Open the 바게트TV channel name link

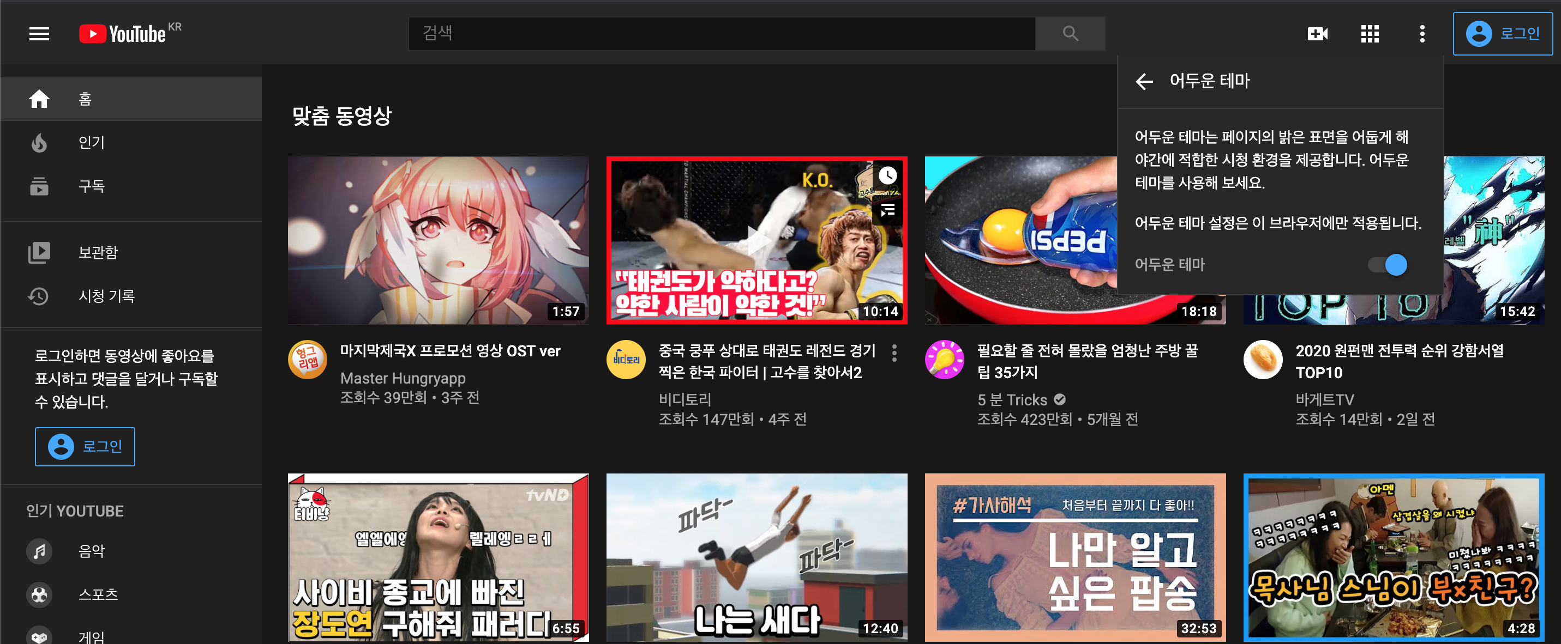tap(1325, 399)
